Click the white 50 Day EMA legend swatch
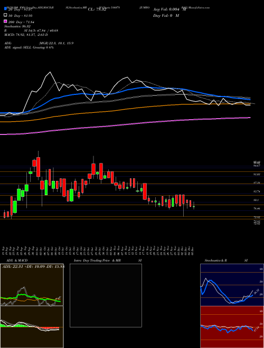The image size is (264, 348). point(5,15)
